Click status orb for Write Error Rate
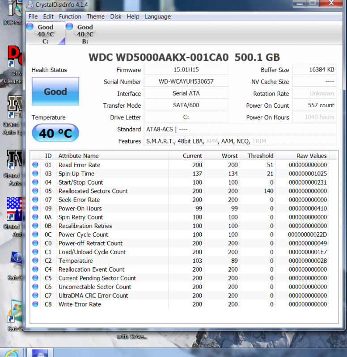Image resolution: width=347 pixels, height=357 pixels. (x=35, y=304)
